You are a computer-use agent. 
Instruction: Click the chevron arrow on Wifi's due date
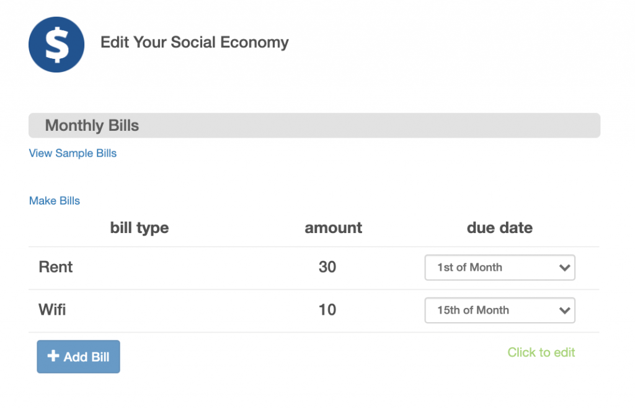(564, 311)
